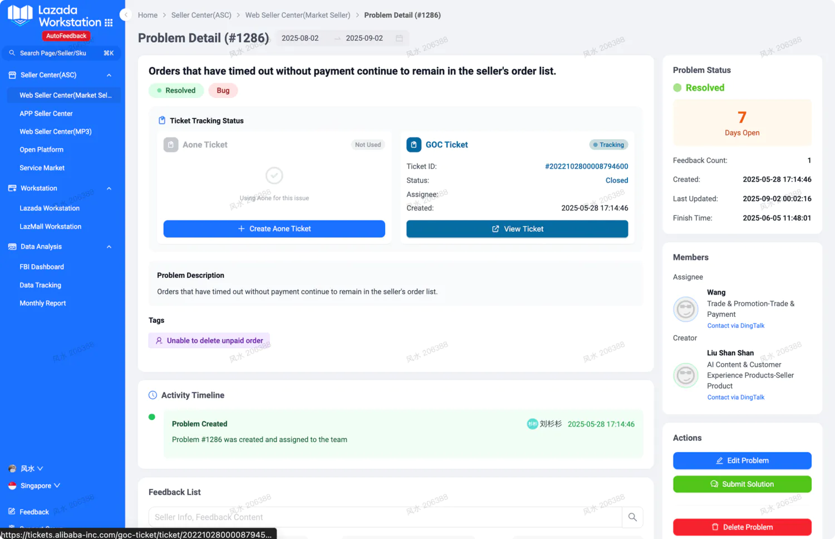Collapse the sidebar with the arrow icon
Image resolution: width=835 pixels, height=539 pixels.
[x=126, y=15]
